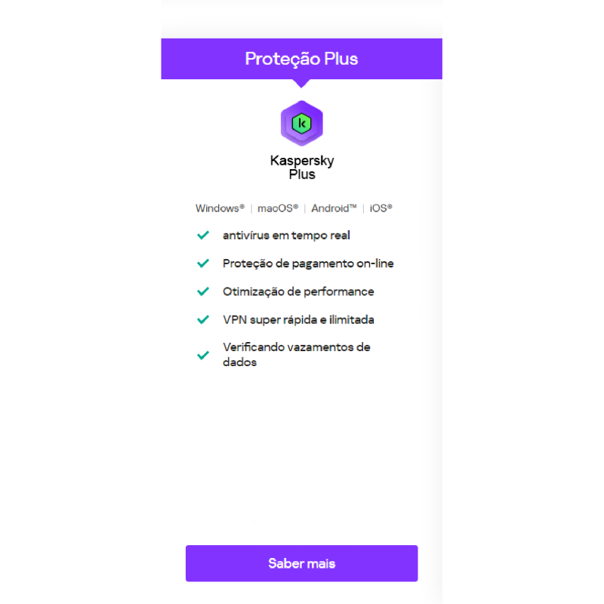Screen dimensions: 604x604
Task: Click the checkmark beside VPN super rápida
Action: [x=203, y=319]
